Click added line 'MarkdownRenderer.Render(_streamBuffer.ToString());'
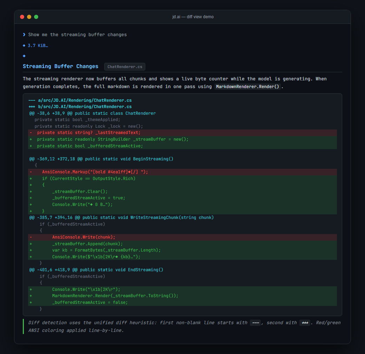The height and width of the screenshot is (354, 365). point(182,296)
